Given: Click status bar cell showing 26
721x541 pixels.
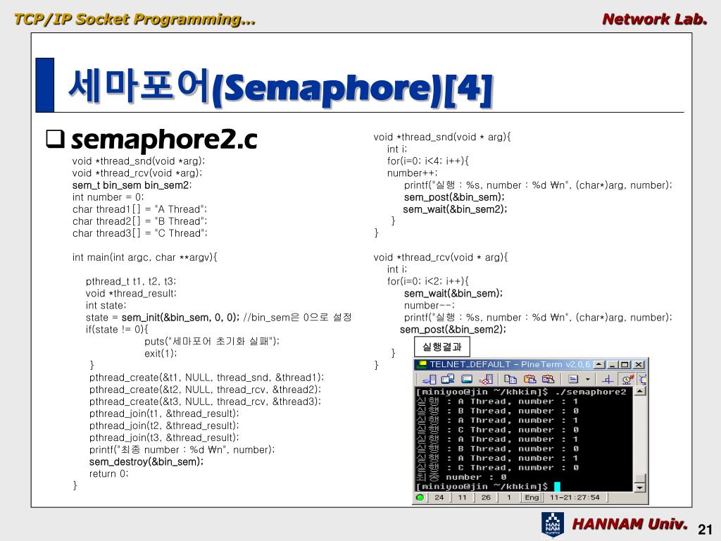Looking at the screenshot, I should click(486, 497).
